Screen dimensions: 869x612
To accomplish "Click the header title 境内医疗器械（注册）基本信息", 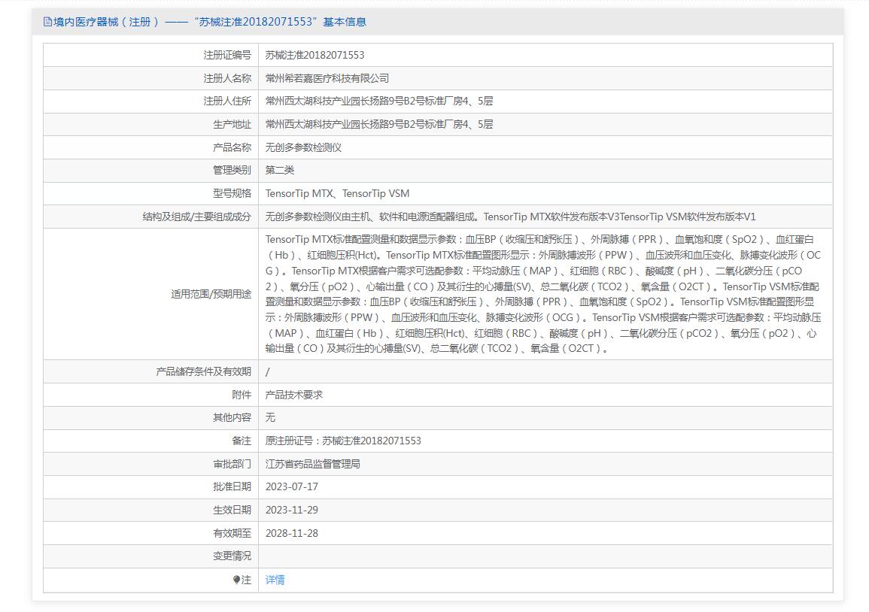I will coord(209,22).
